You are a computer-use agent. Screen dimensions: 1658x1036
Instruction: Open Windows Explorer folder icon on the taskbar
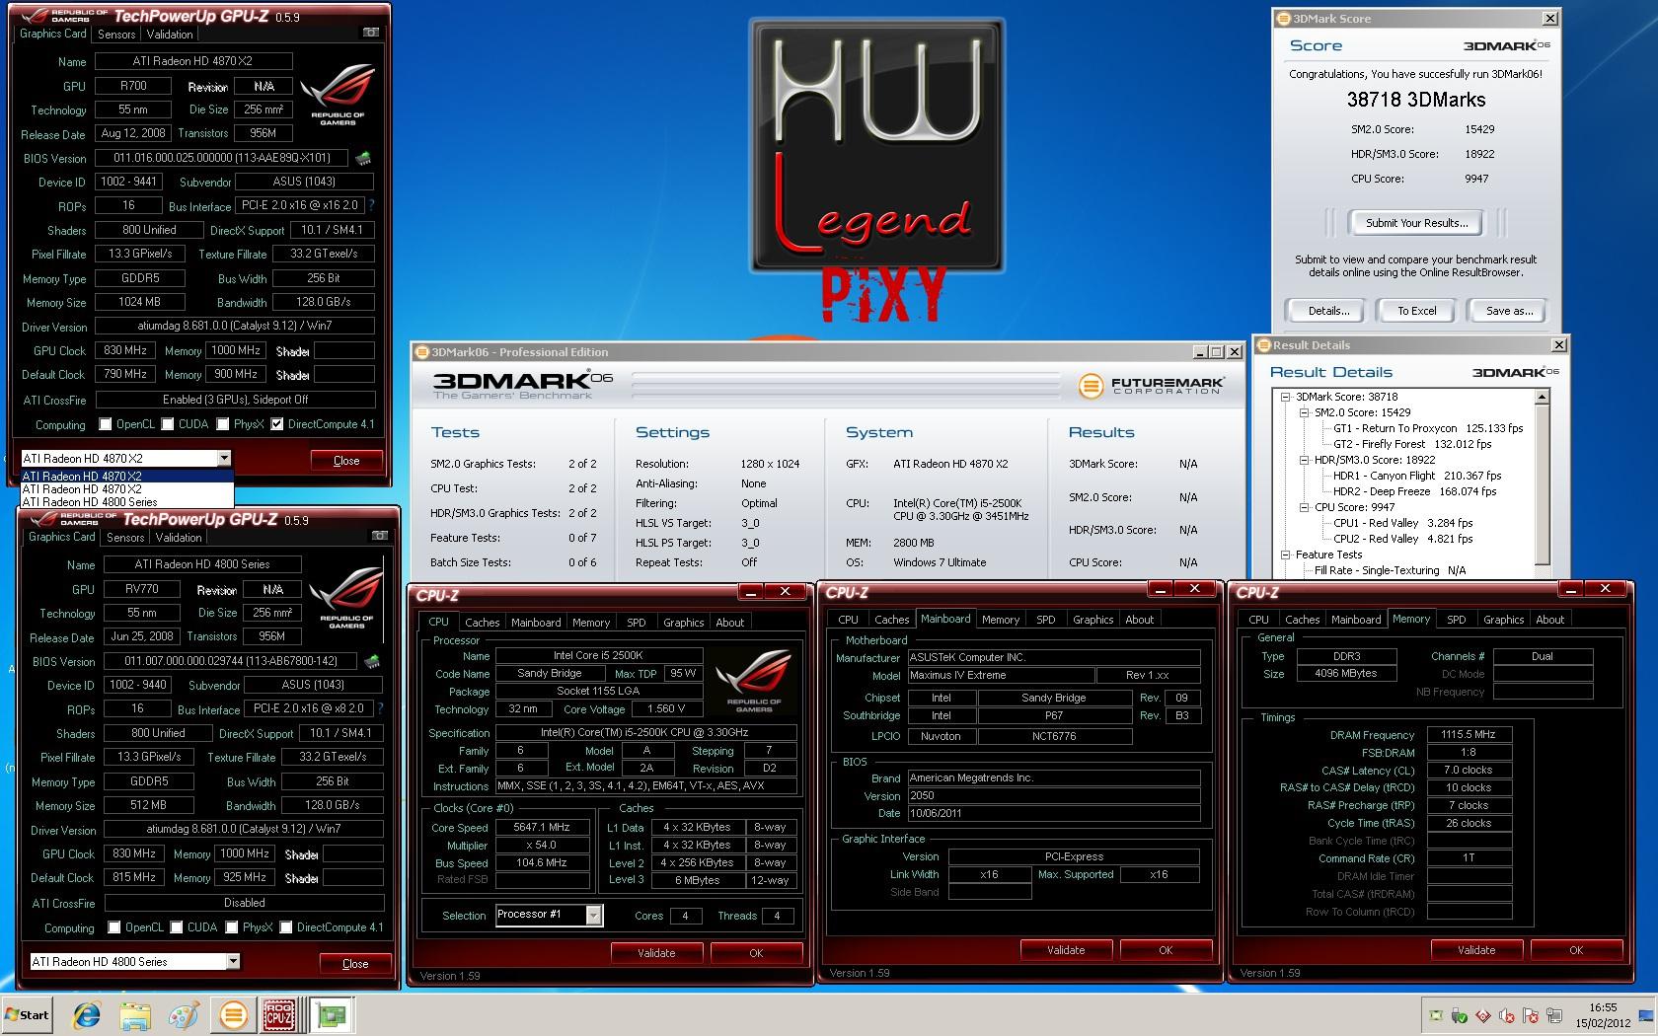pyautogui.click(x=135, y=1014)
